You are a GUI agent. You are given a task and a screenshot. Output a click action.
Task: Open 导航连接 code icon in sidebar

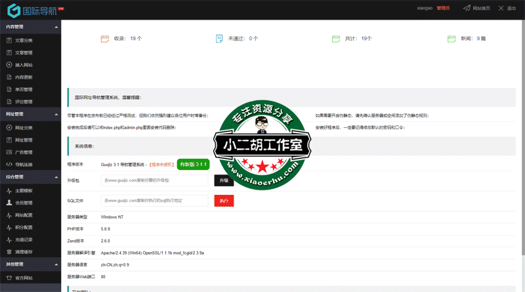pyautogui.click(x=9, y=164)
